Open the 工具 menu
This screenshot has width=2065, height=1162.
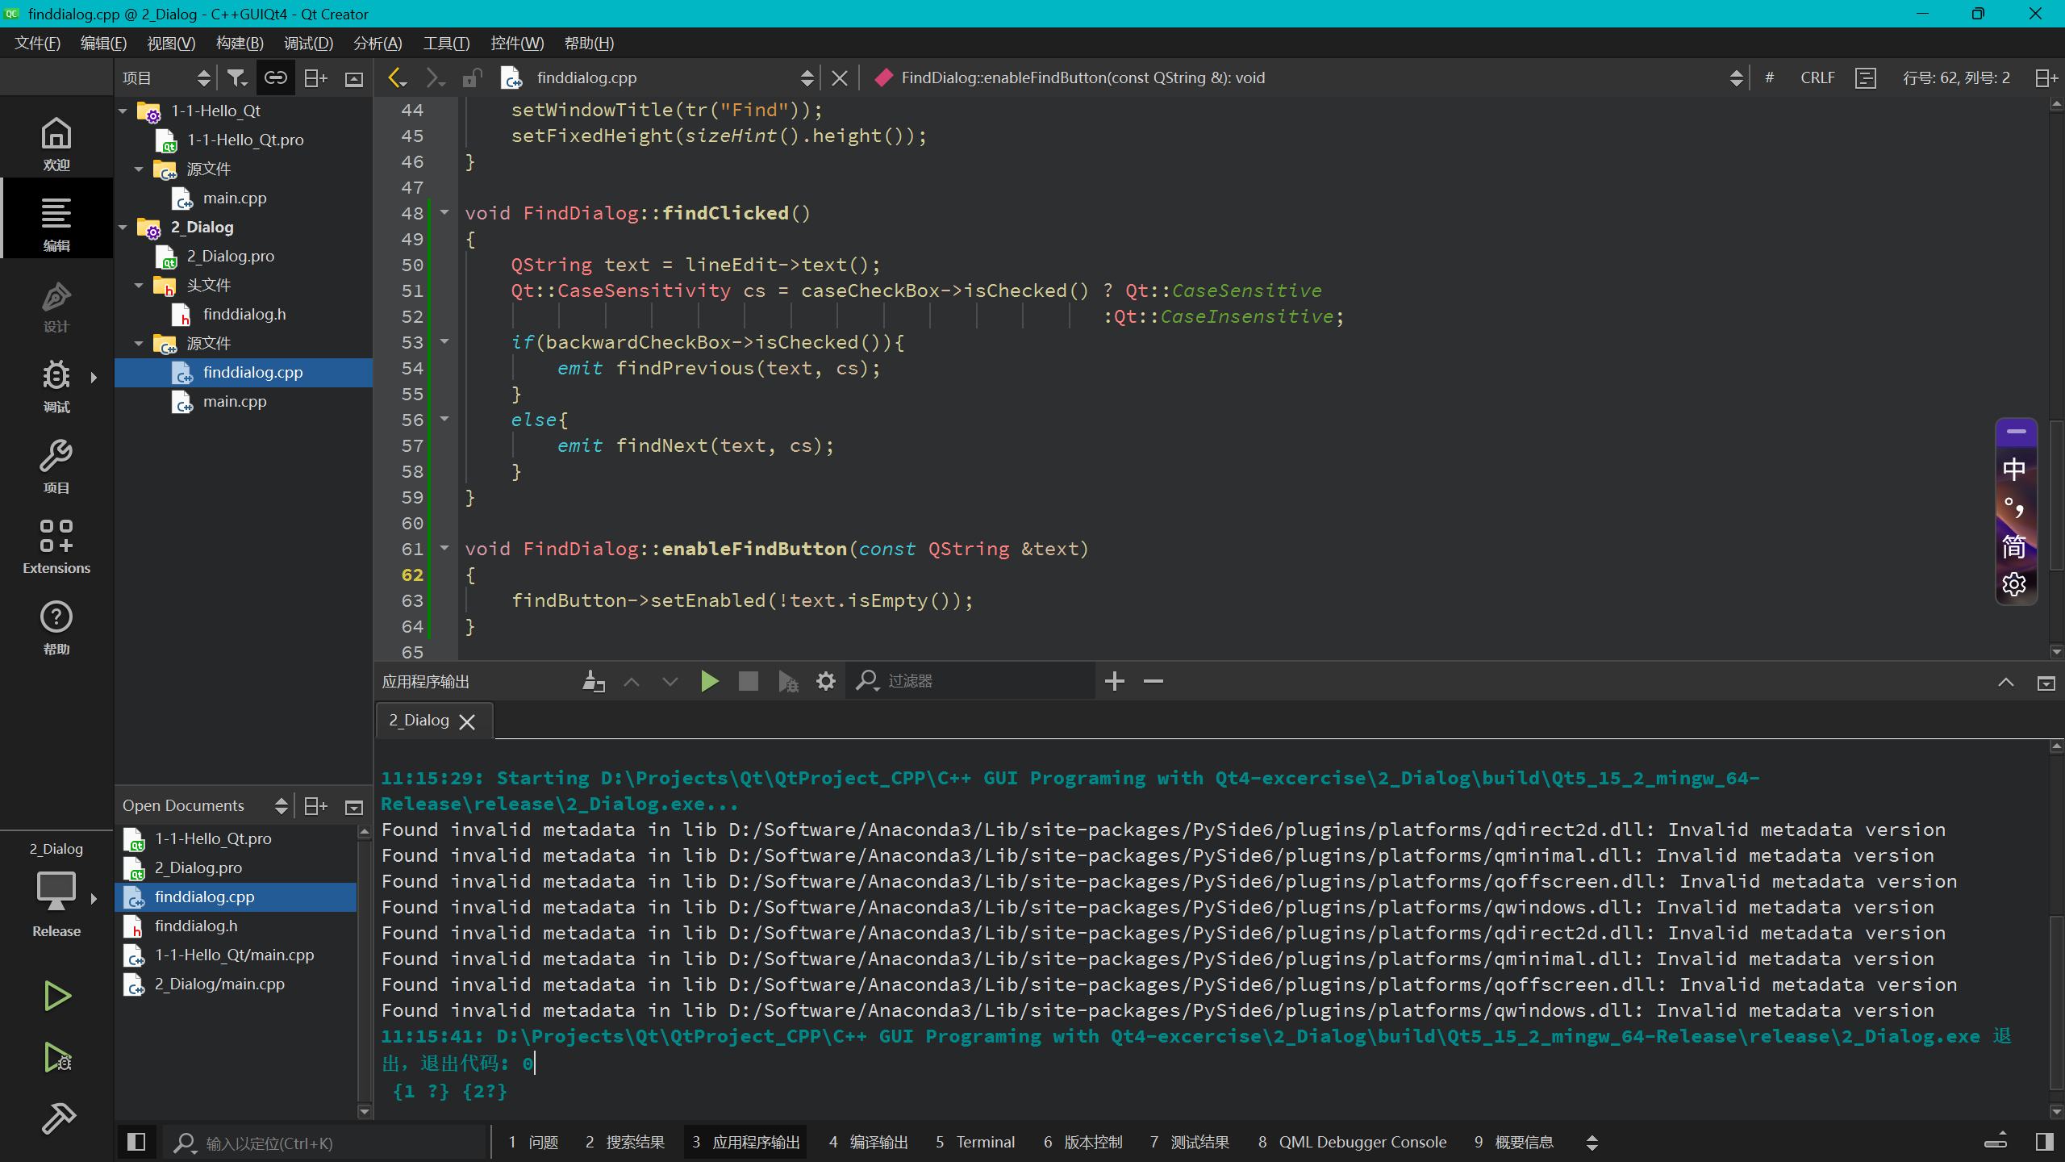click(446, 43)
